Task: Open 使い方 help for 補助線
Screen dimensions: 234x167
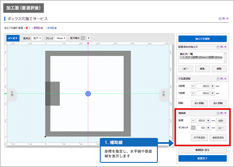Action: (221, 113)
